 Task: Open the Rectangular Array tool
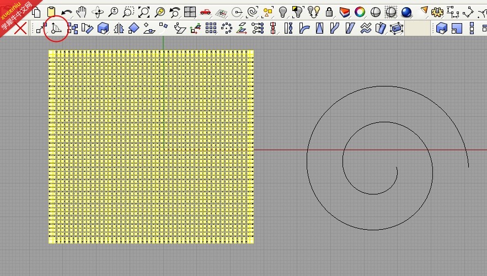coord(211,28)
